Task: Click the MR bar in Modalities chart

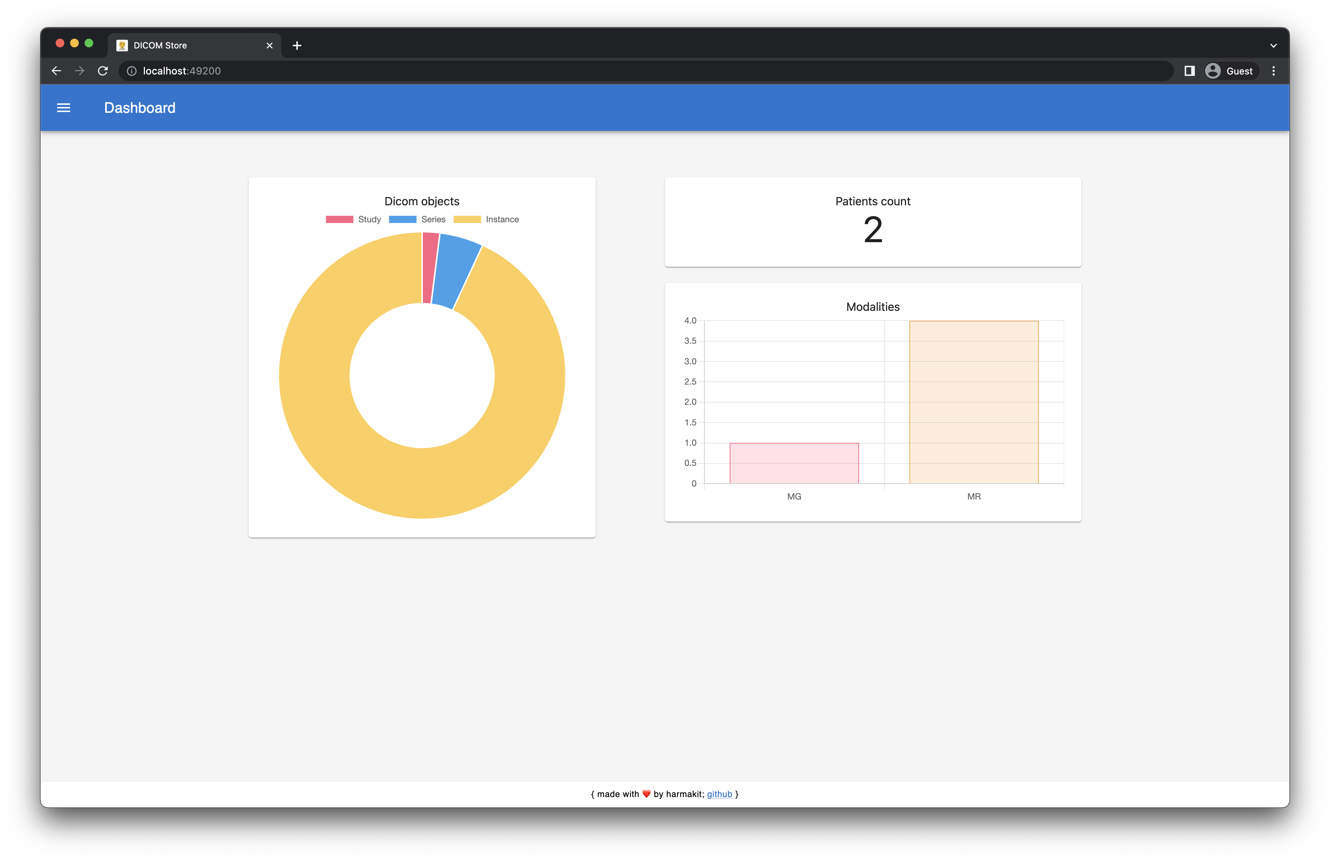Action: (974, 402)
